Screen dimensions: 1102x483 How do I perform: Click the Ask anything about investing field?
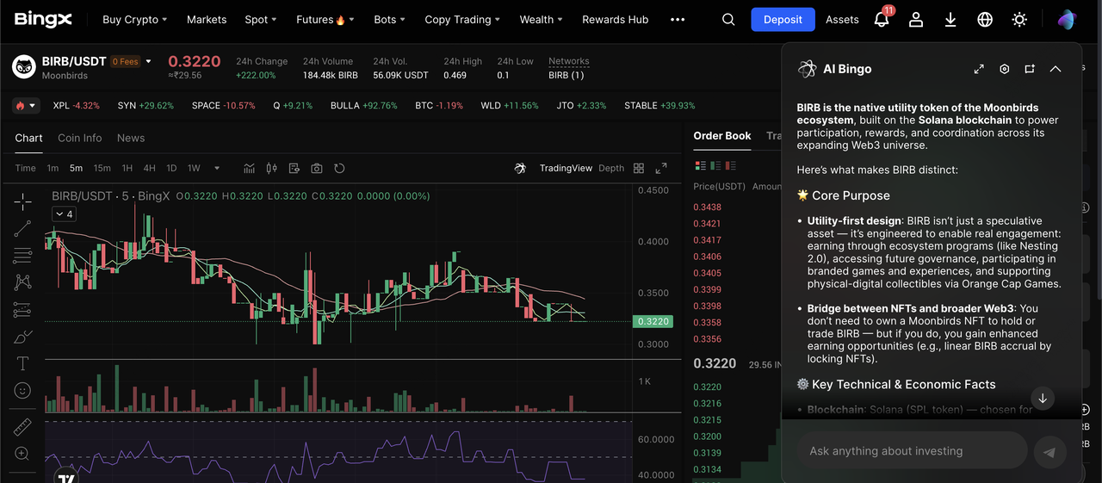click(x=913, y=450)
